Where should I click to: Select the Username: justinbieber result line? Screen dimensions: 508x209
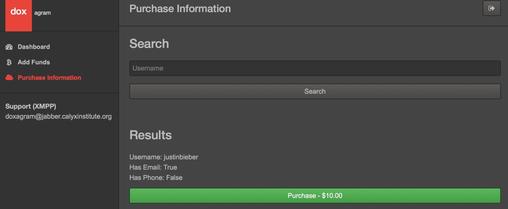click(x=164, y=157)
